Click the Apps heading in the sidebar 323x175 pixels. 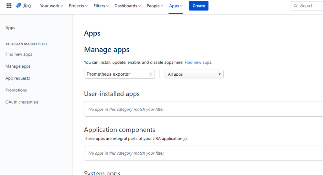click(10, 27)
